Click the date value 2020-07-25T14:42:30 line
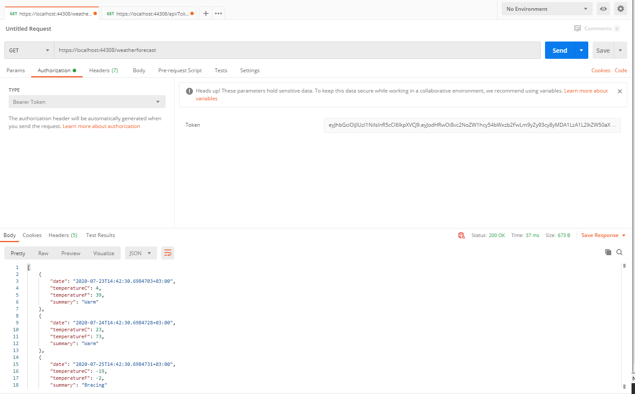The height and width of the screenshot is (394, 635). click(x=112, y=364)
